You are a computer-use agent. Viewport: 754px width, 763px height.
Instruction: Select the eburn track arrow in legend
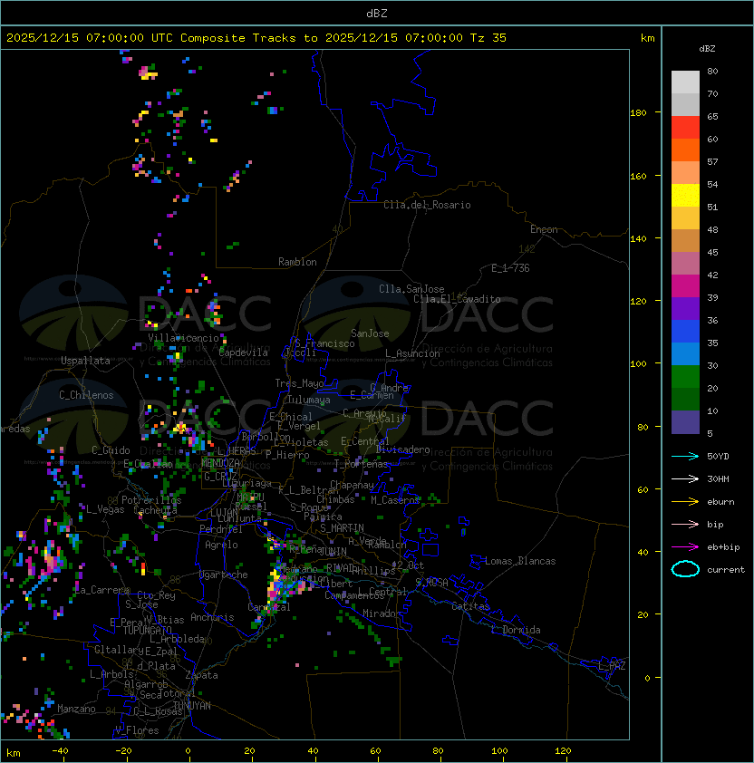tap(685, 501)
